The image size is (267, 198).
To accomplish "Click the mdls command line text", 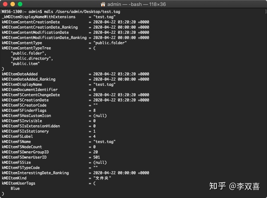I will click(82, 12).
